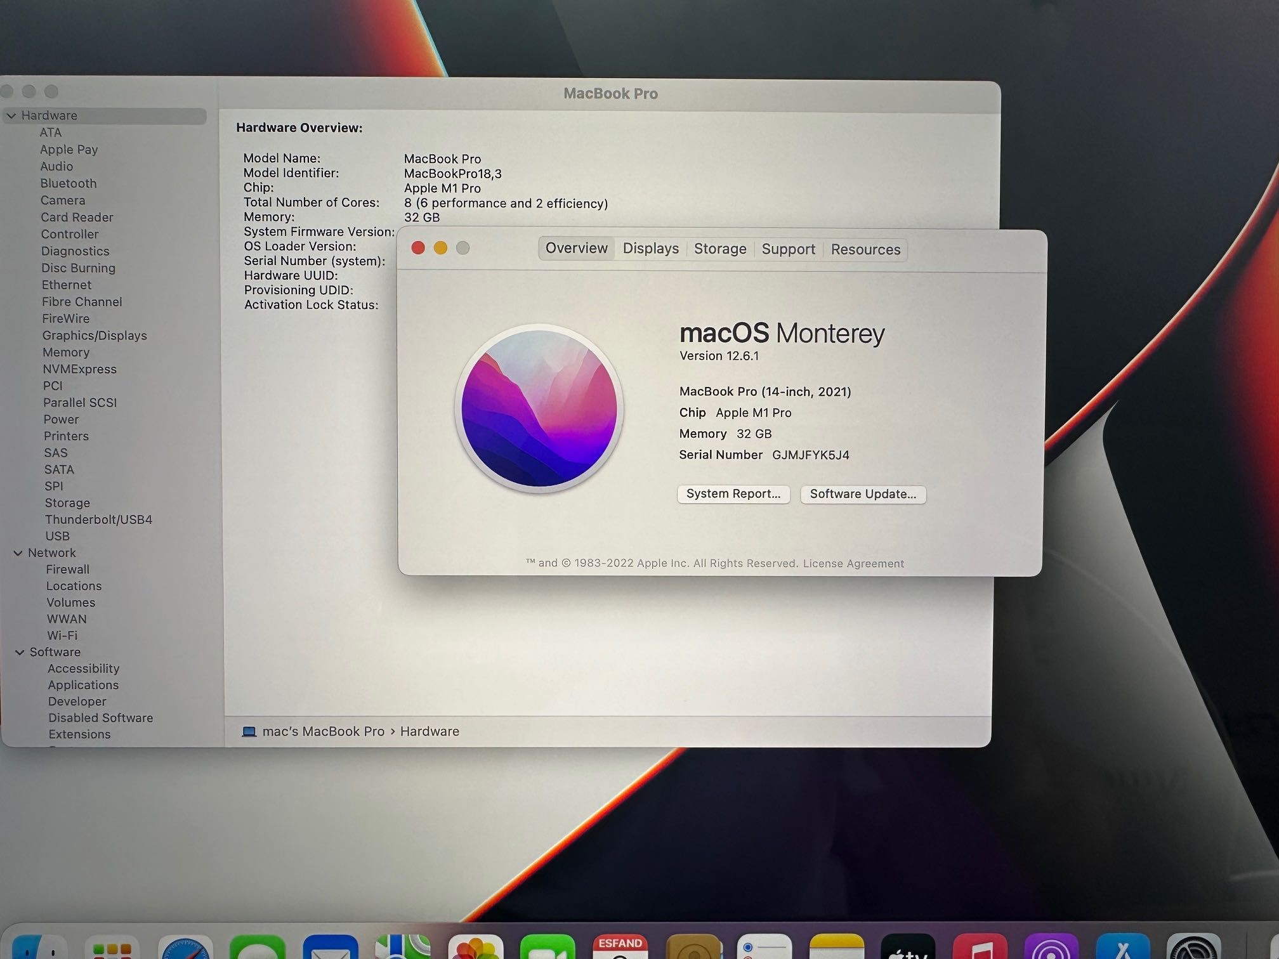
Task: Click the Software Update… button
Action: click(x=863, y=494)
